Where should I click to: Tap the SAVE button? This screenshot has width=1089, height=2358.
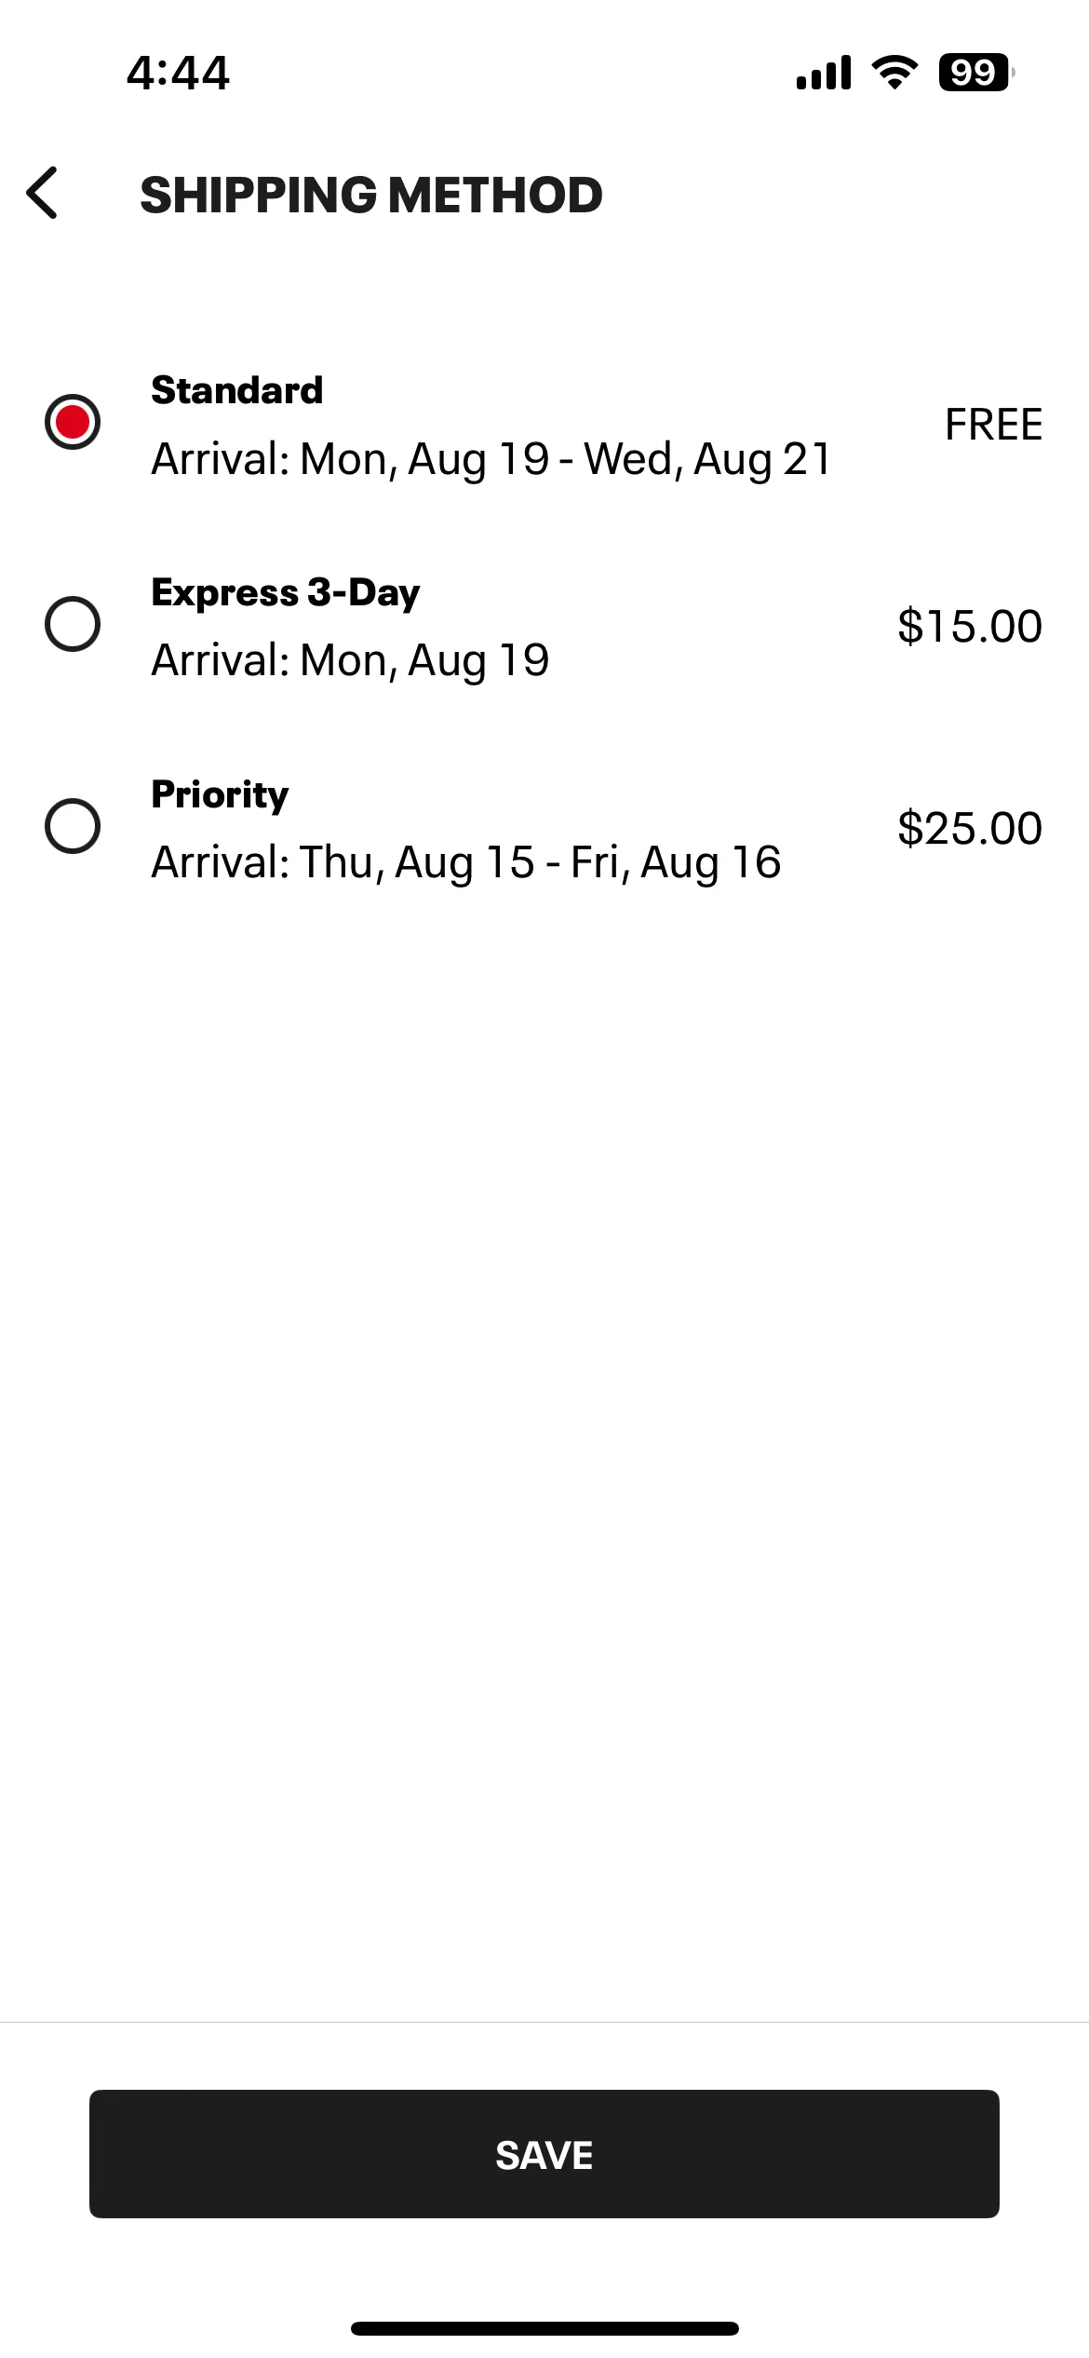click(x=544, y=2154)
